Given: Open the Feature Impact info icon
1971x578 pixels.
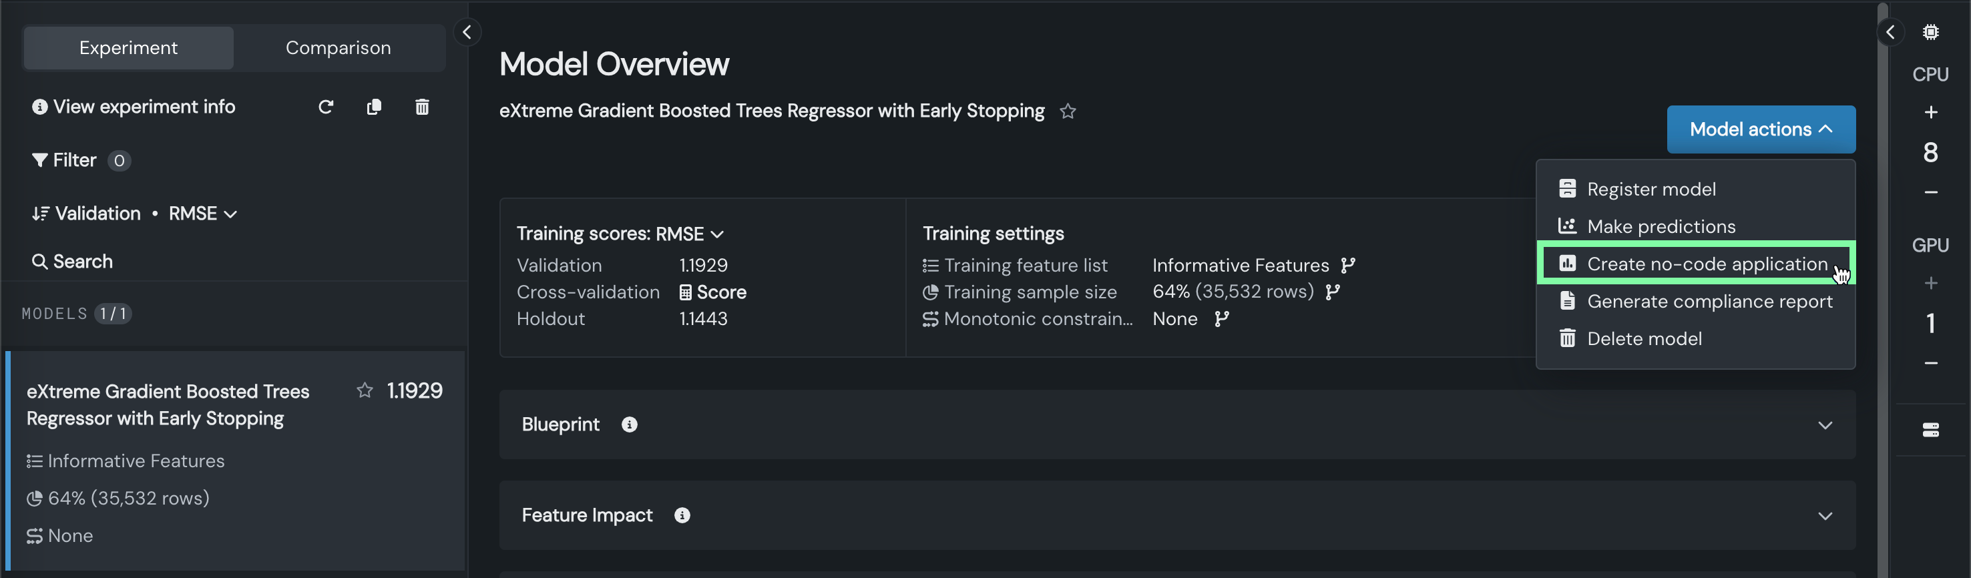Looking at the screenshot, I should [682, 516].
